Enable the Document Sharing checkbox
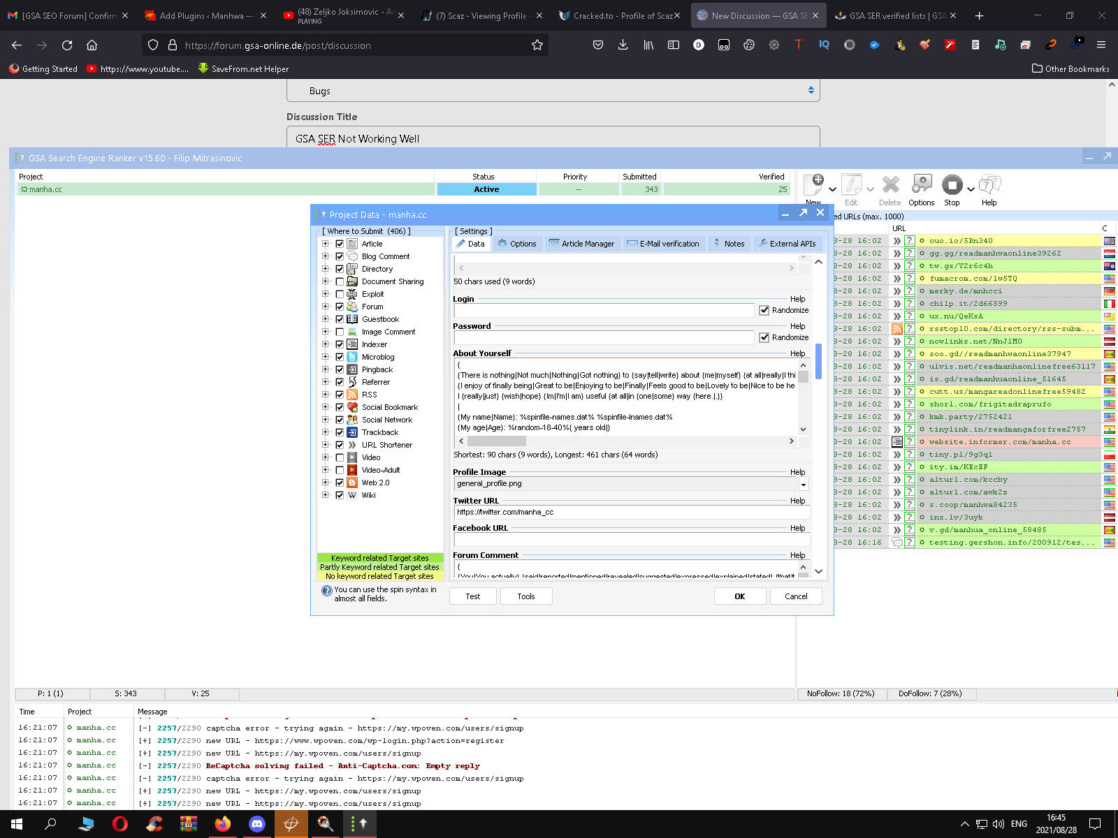Viewport: 1118px width, 838px height. pyautogui.click(x=340, y=281)
